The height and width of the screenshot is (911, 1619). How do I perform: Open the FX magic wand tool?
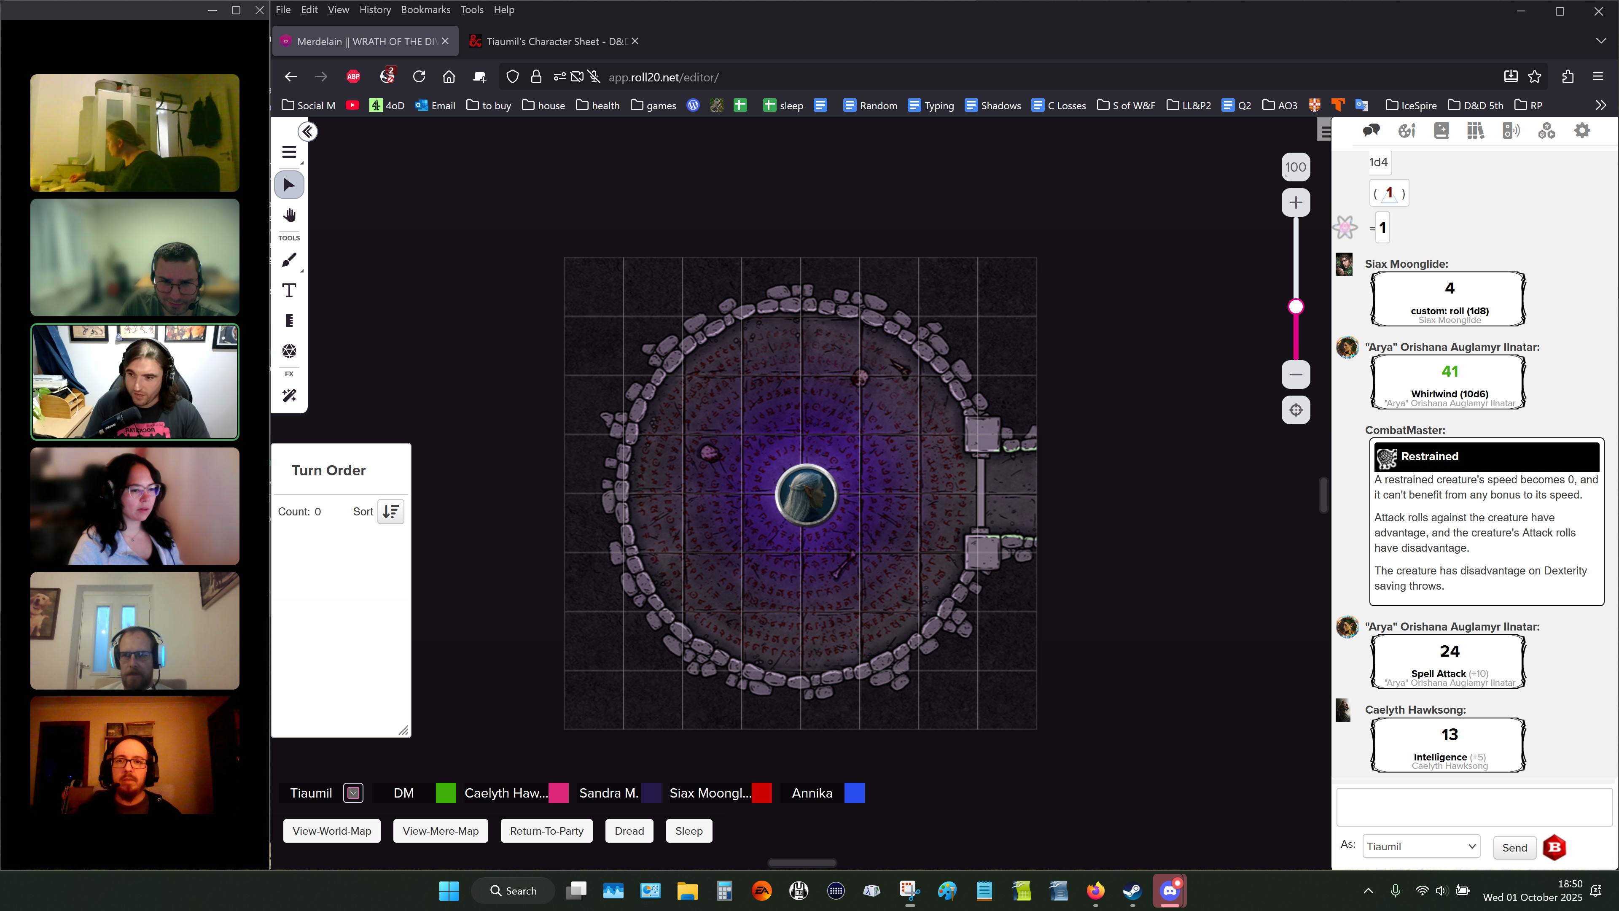point(289,396)
